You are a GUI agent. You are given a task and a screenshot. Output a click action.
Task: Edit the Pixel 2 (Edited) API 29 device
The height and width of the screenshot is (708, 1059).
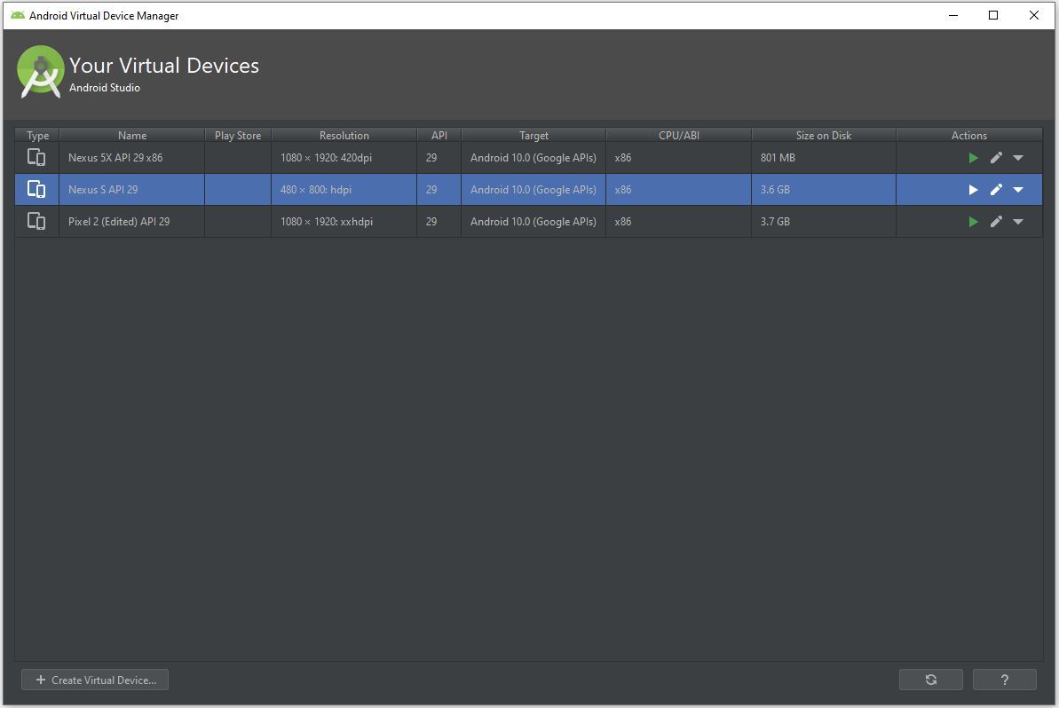click(996, 222)
